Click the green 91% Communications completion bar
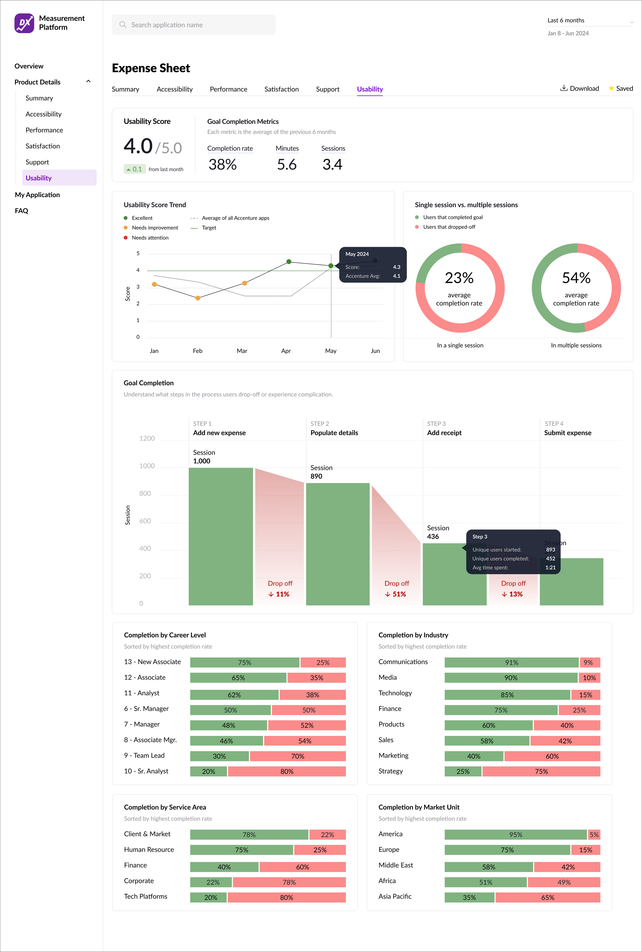This screenshot has height=952, width=642. pyautogui.click(x=511, y=662)
